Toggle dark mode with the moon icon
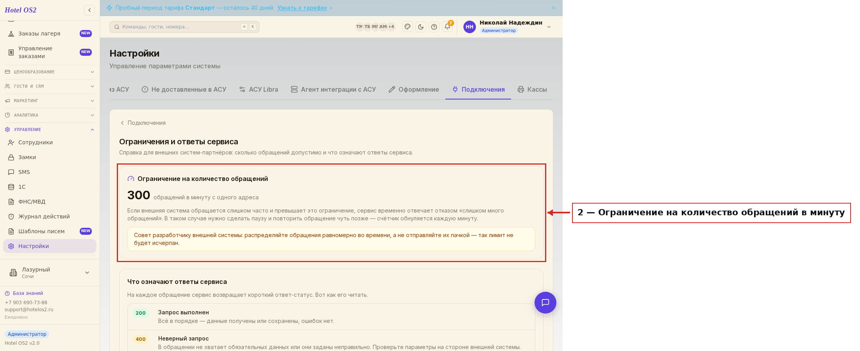This screenshot has height=351, width=860. [421, 27]
